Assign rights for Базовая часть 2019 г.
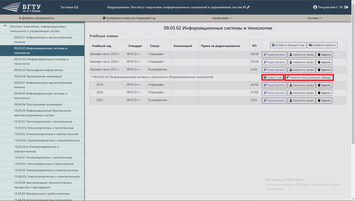The image size is (355, 201). (x=301, y=55)
